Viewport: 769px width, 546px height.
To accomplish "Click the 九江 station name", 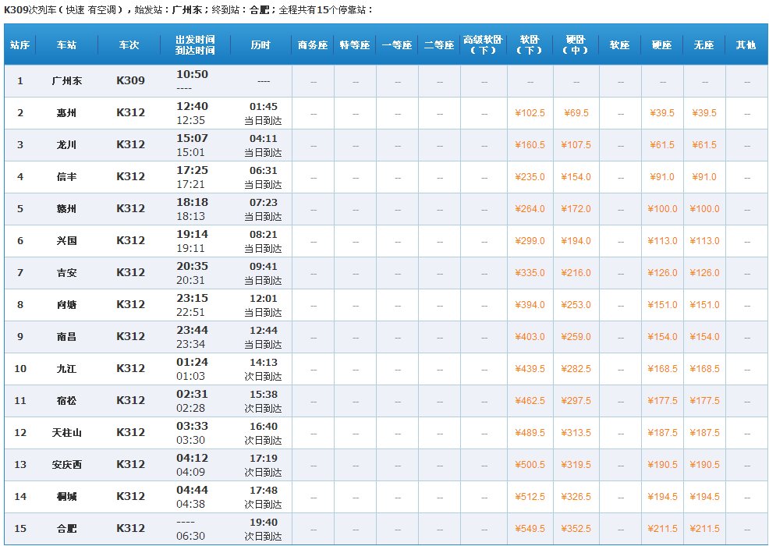I will click(66, 368).
